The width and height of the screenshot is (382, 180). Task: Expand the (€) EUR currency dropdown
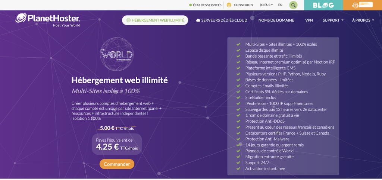coord(266,5)
